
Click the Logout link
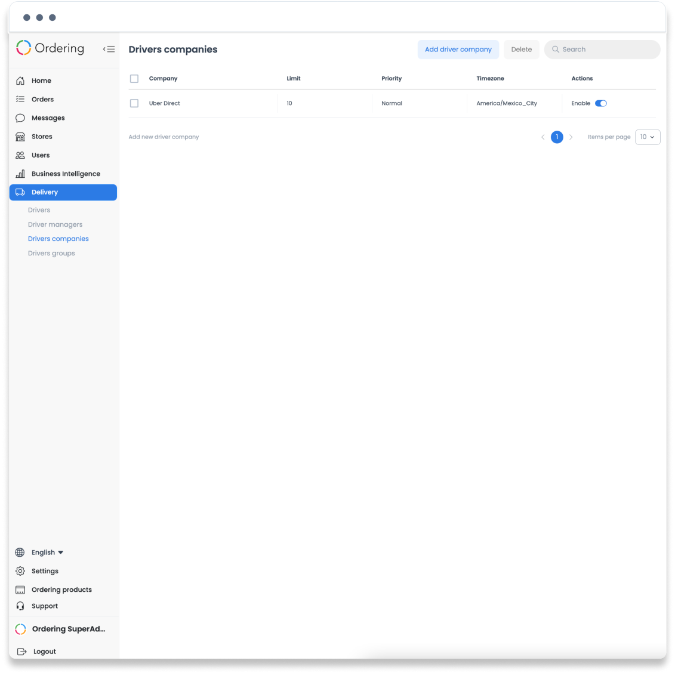point(45,652)
